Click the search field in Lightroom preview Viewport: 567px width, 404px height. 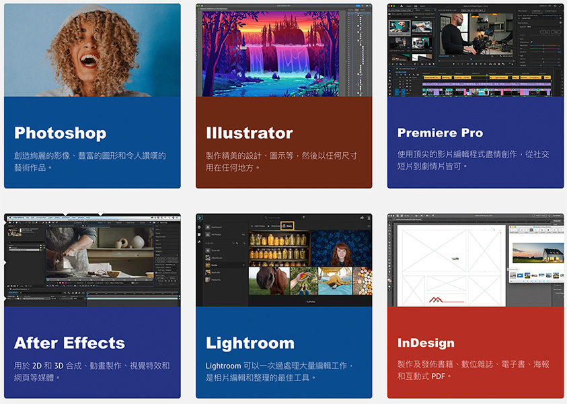(x=282, y=217)
